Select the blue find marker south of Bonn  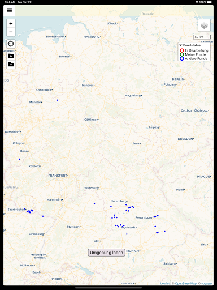(x=20, y=159)
